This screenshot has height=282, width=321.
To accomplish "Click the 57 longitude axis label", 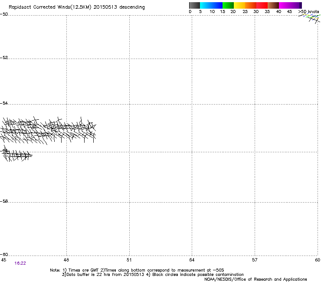I will click(x=255, y=260).
